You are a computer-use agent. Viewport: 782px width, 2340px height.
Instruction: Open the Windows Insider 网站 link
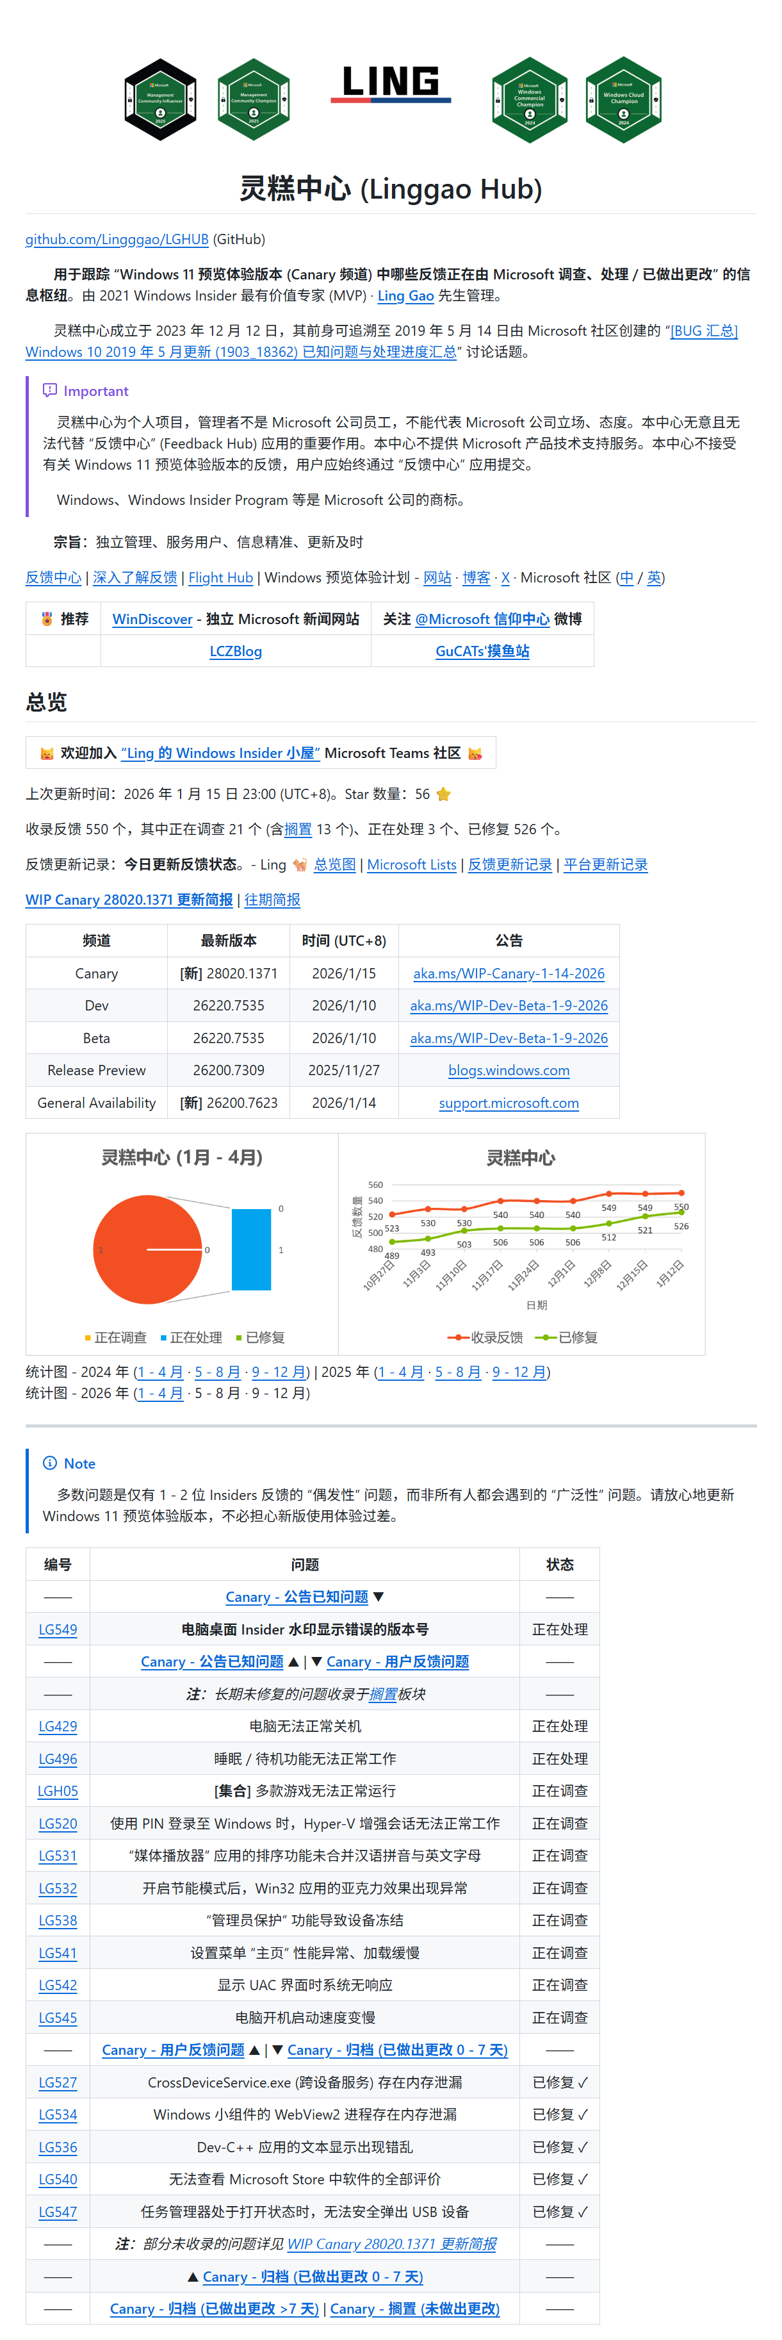point(437,578)
